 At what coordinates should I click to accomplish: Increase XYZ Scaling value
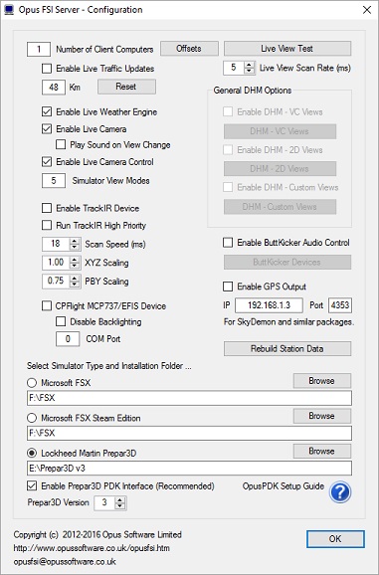(75, 260)
